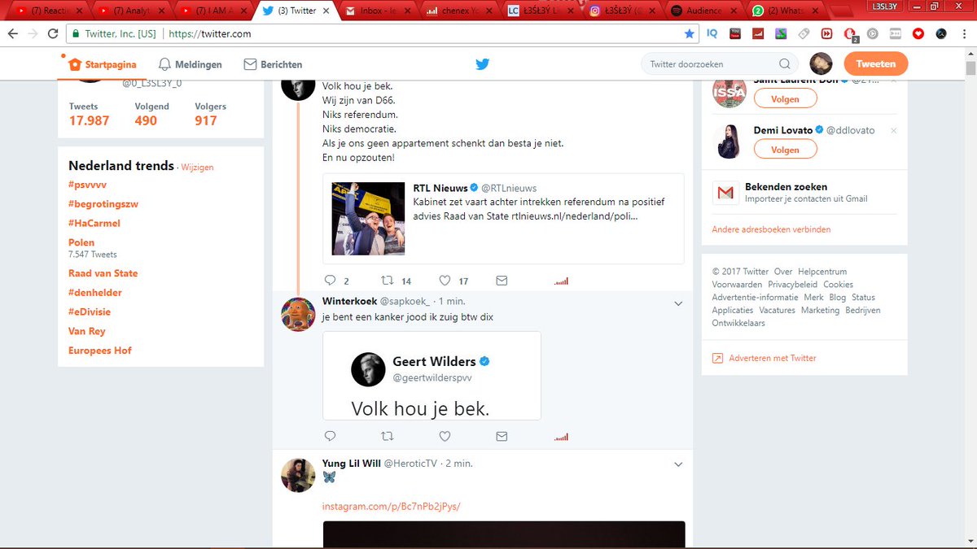The height and width of the screenshot is (549, 977).
Task: Open the Polen trend
Action: 81,242
